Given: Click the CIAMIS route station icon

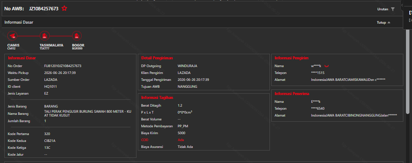Looking at the screenshot, I should [12, 36].
